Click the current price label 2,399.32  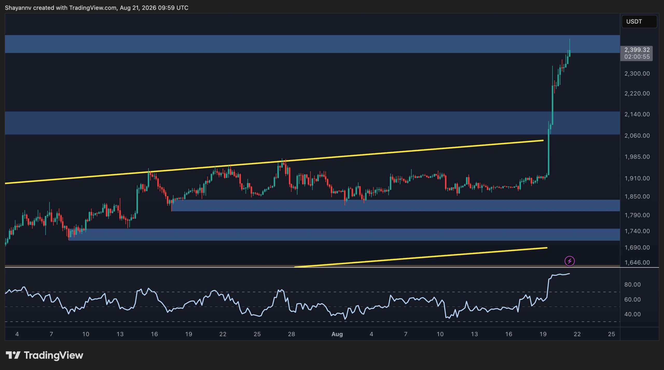pos(637,50)
